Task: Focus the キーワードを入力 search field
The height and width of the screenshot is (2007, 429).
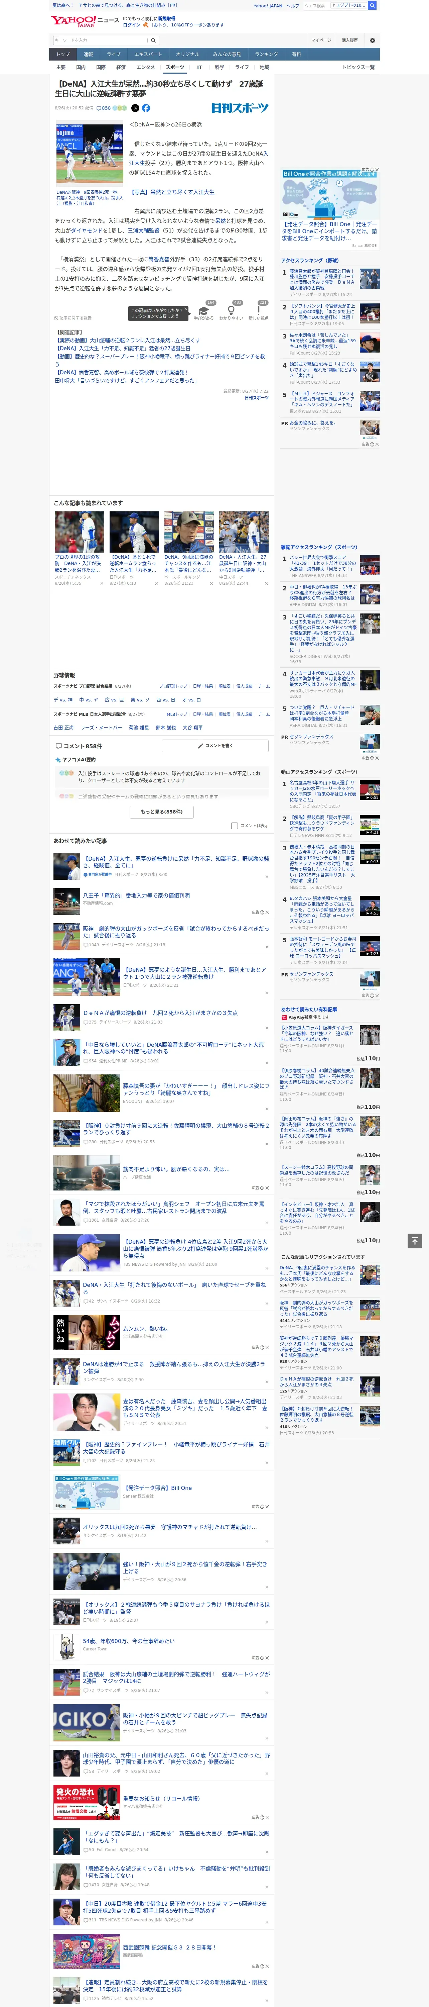Action: pyautogui.click(x=101, y=40)
